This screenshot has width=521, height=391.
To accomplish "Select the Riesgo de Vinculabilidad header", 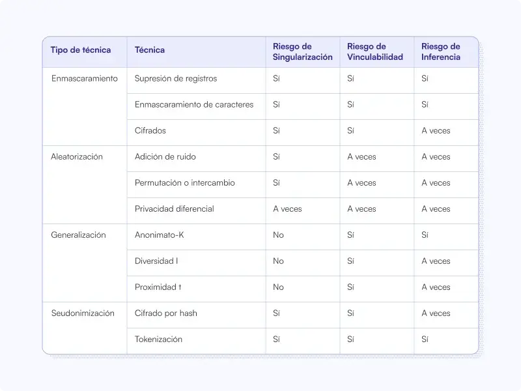I will (x=377, y=52).
